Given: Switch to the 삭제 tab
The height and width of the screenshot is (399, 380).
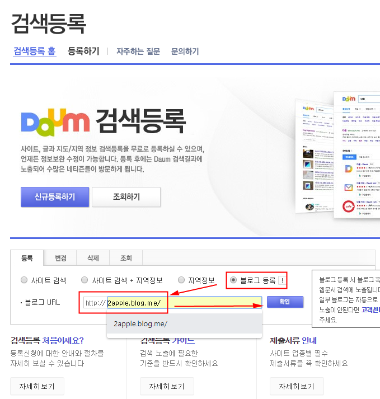Looking at the screenshot, I should (93, 258).
